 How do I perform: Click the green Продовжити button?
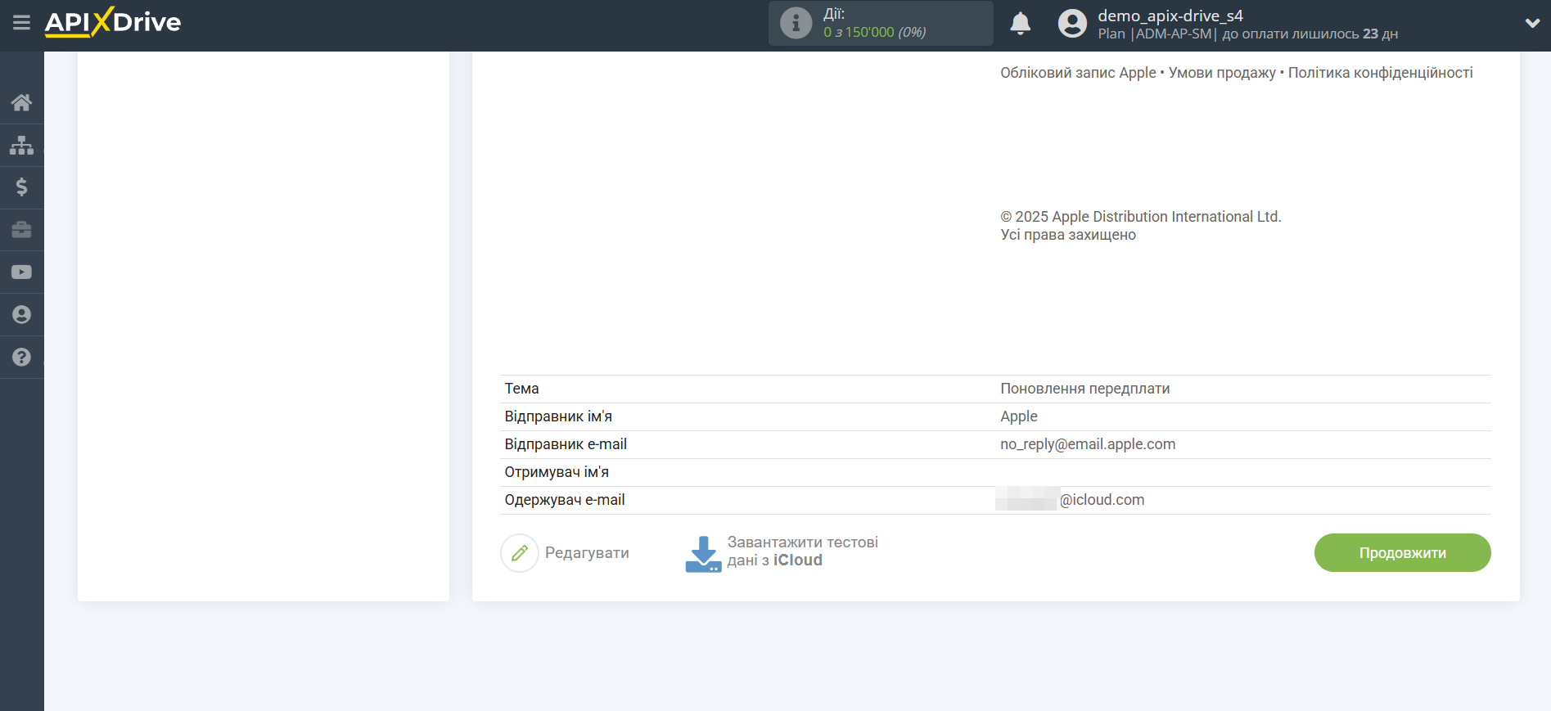pyautogui.click(x=1402, y=553)
